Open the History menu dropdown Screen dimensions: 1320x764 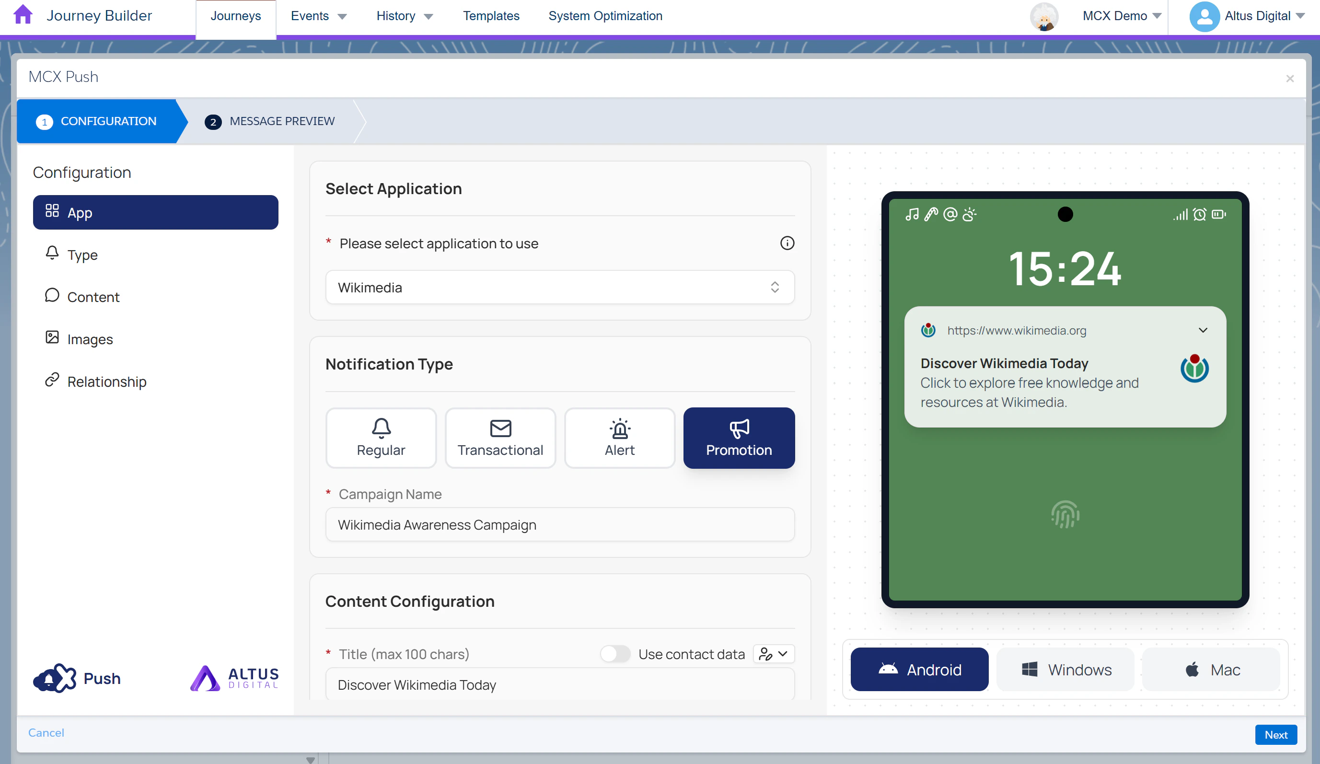pyautogui.click(x=405, y=16)
